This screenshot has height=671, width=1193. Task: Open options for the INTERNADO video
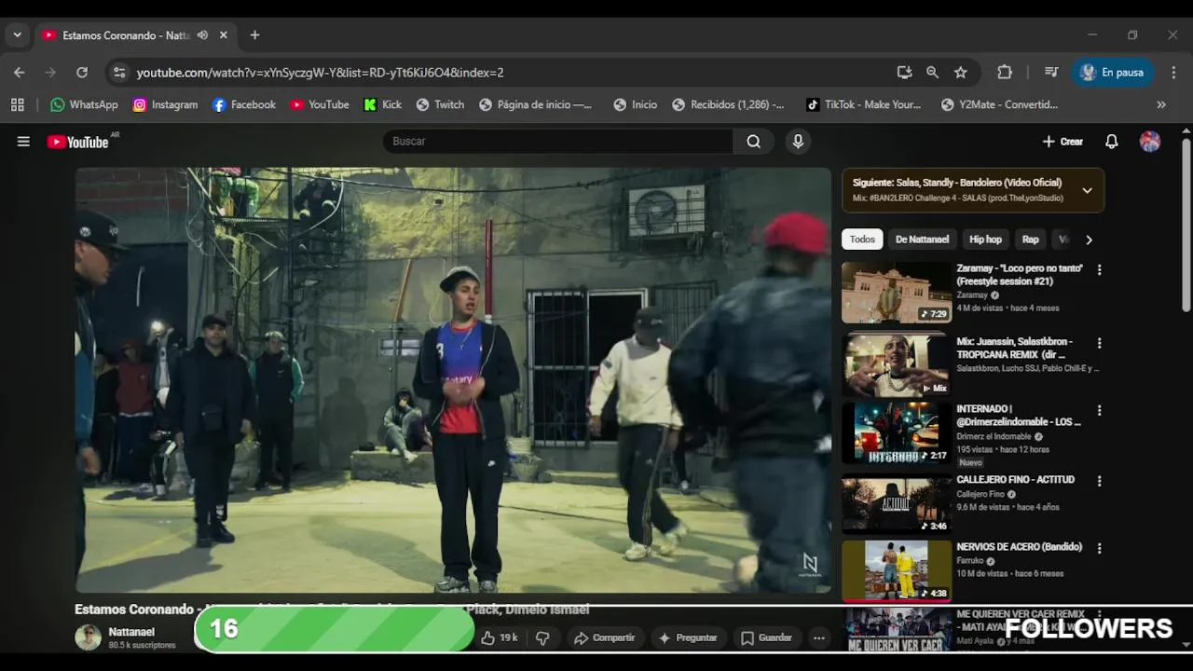(x=1099, y=410)
